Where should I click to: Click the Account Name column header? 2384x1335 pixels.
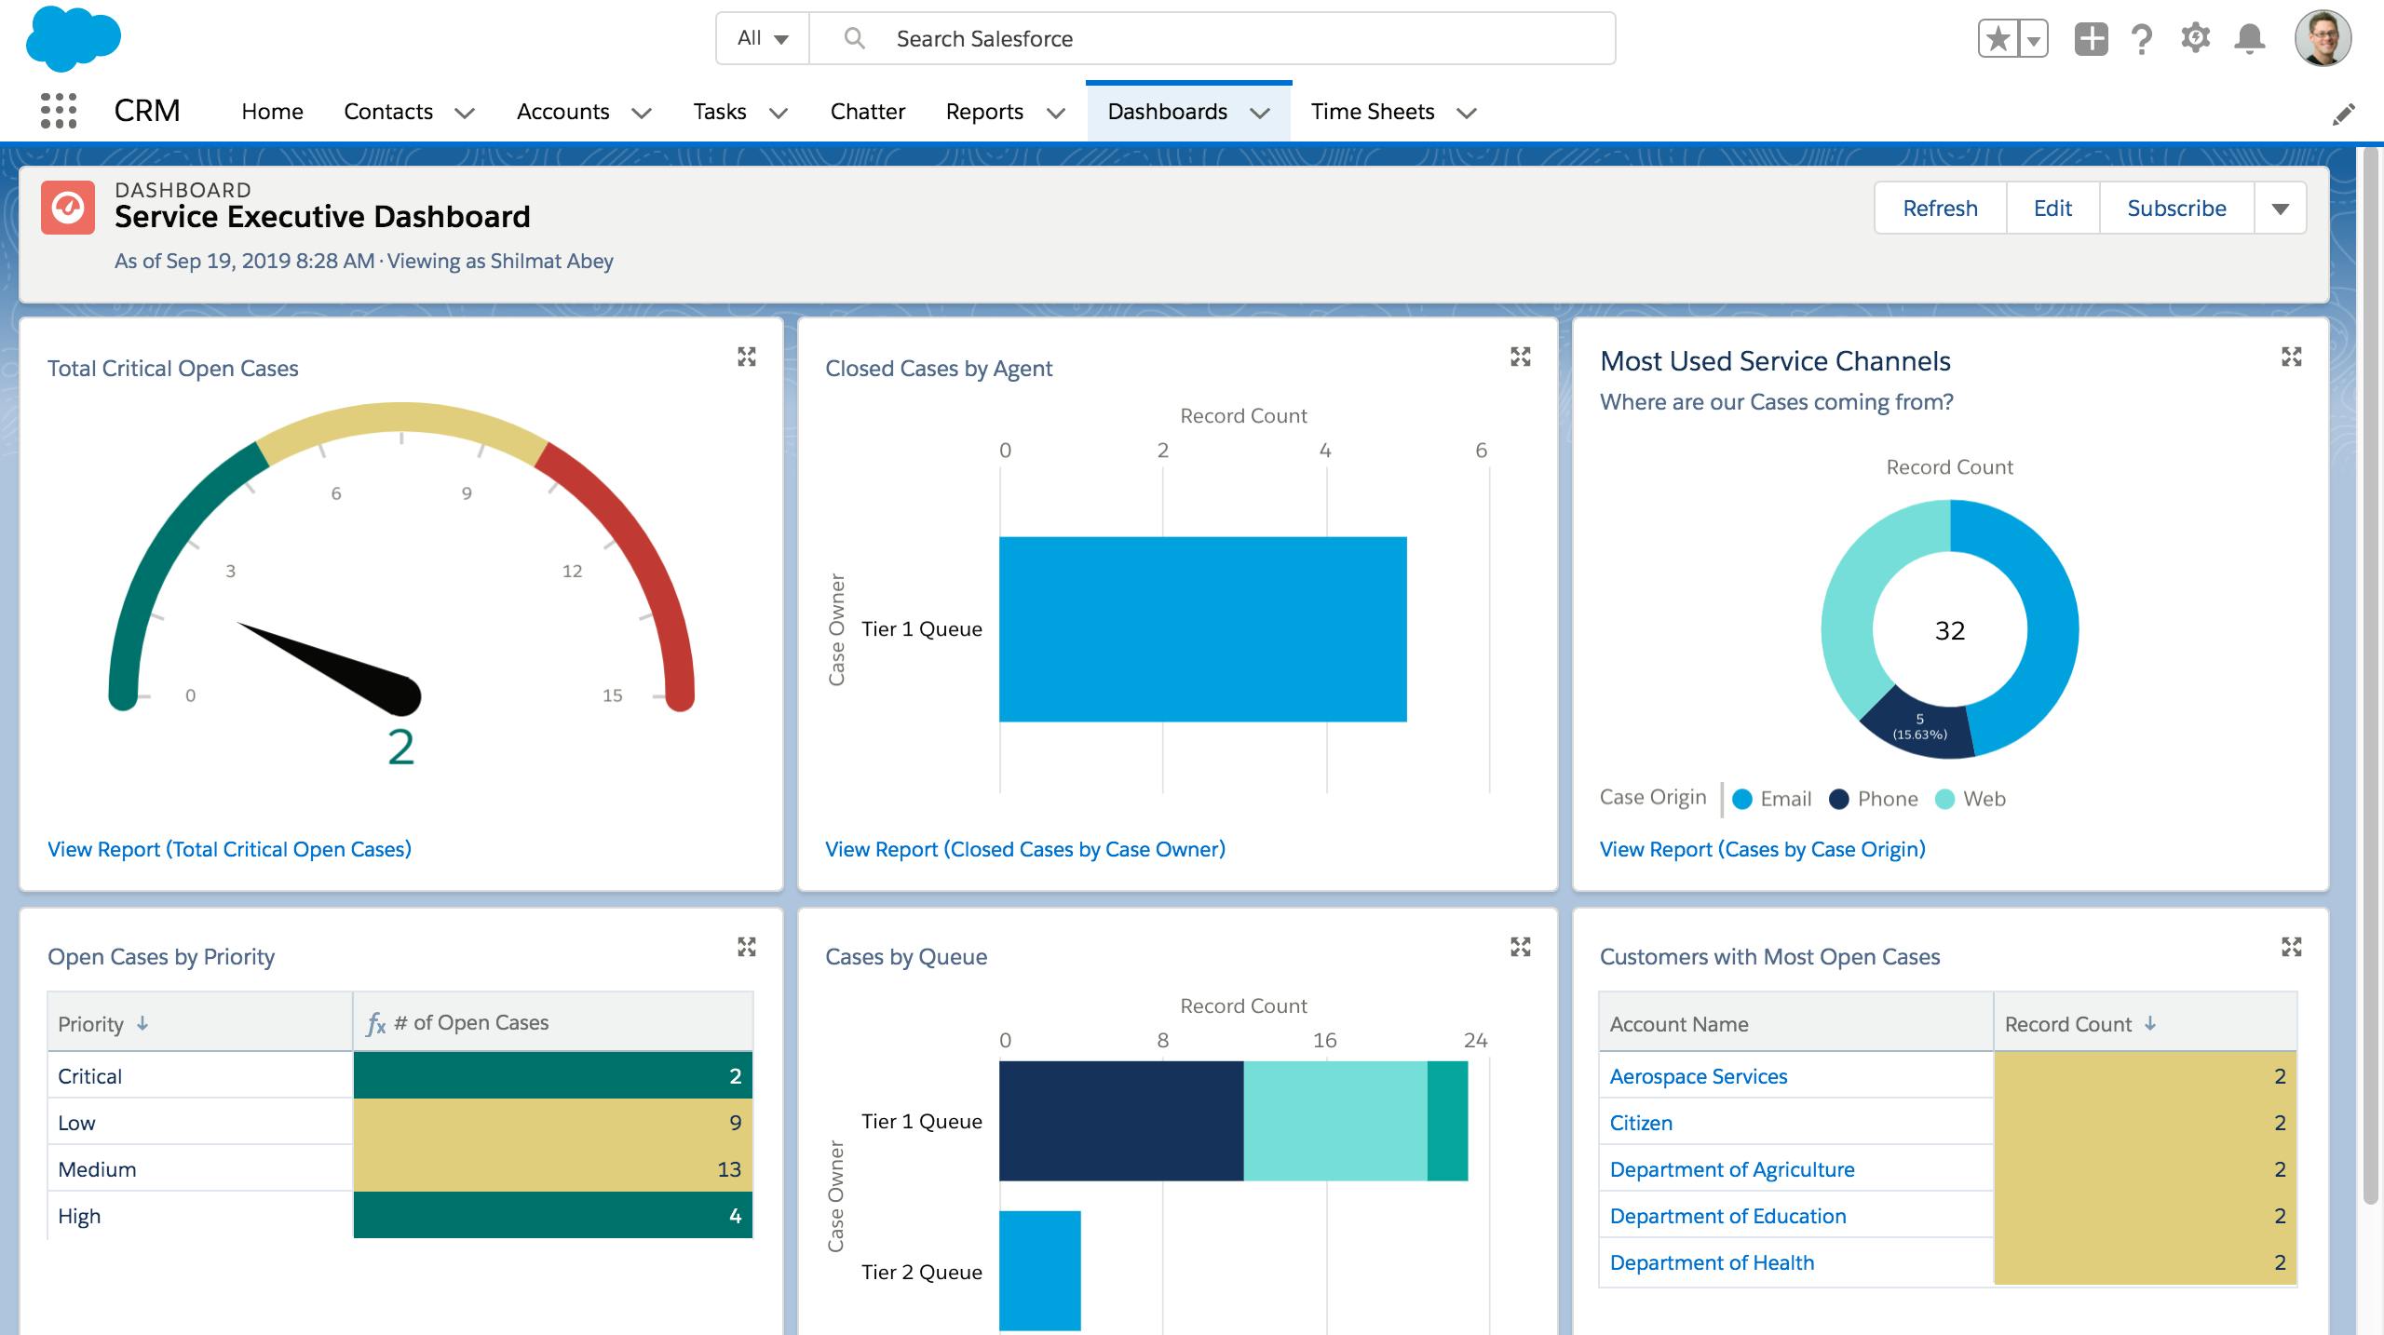1796,1023
